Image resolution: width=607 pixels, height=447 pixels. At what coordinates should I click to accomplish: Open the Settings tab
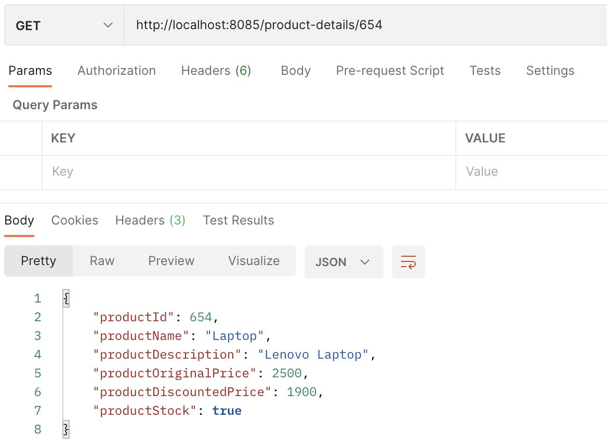pyautogui.click(x=550, y=71)
